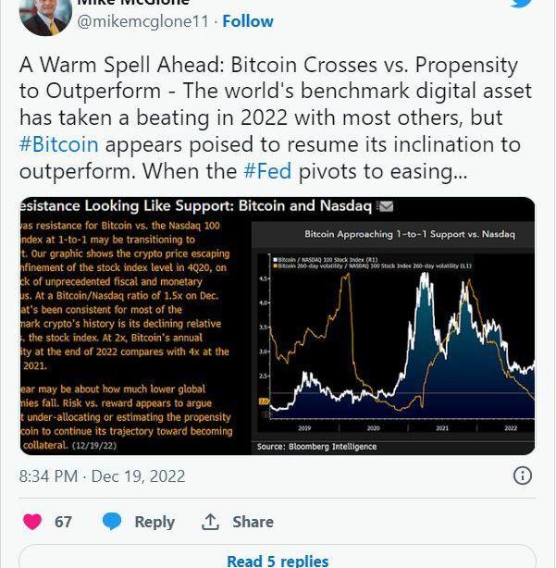The width and height of the screenshot is (556, 568).
Task: Open the @mikemcglone11 handle link
Action: pos(142,21)
